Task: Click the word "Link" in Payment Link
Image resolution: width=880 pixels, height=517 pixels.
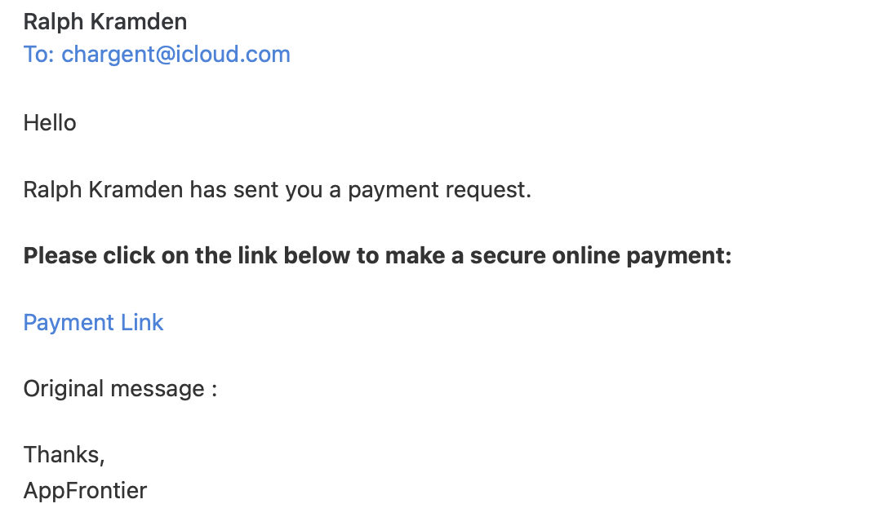Action: (x=142, y=322)
